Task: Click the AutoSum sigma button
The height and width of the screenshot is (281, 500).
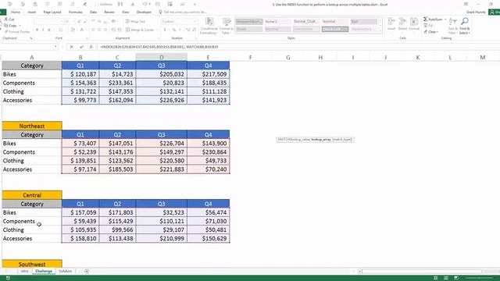Action: point(433,20)
